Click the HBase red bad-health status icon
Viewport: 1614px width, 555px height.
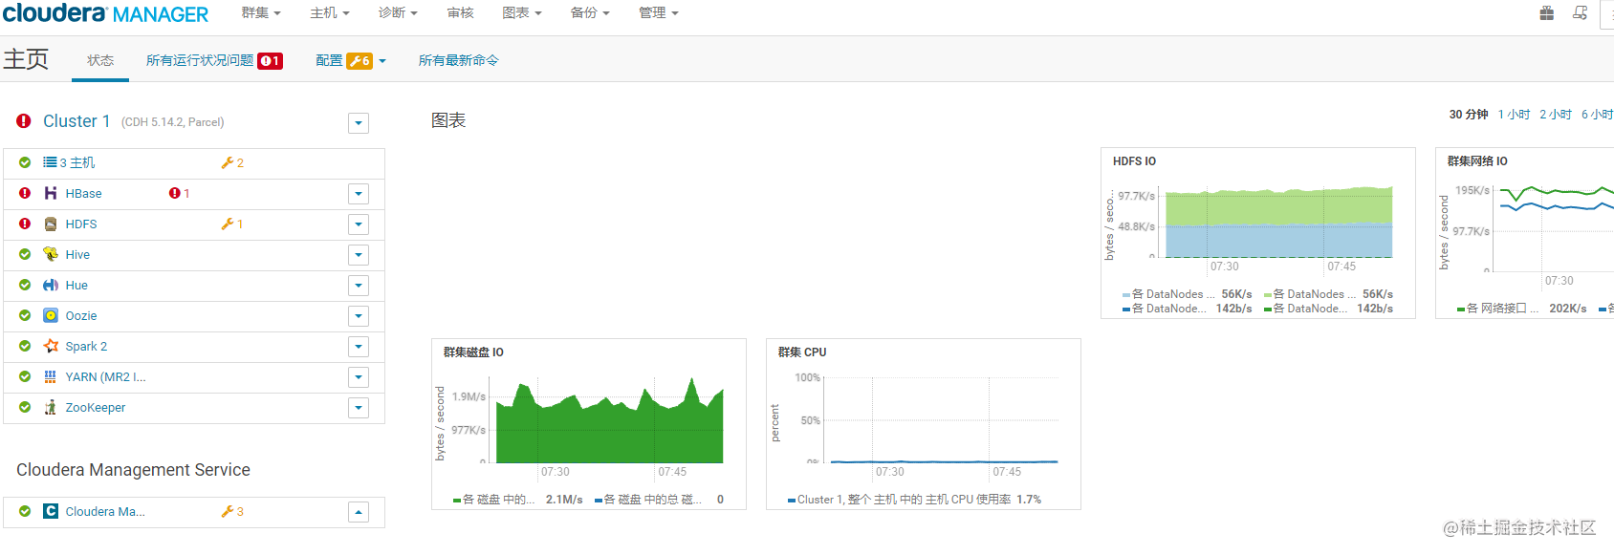tap(25, 193)
